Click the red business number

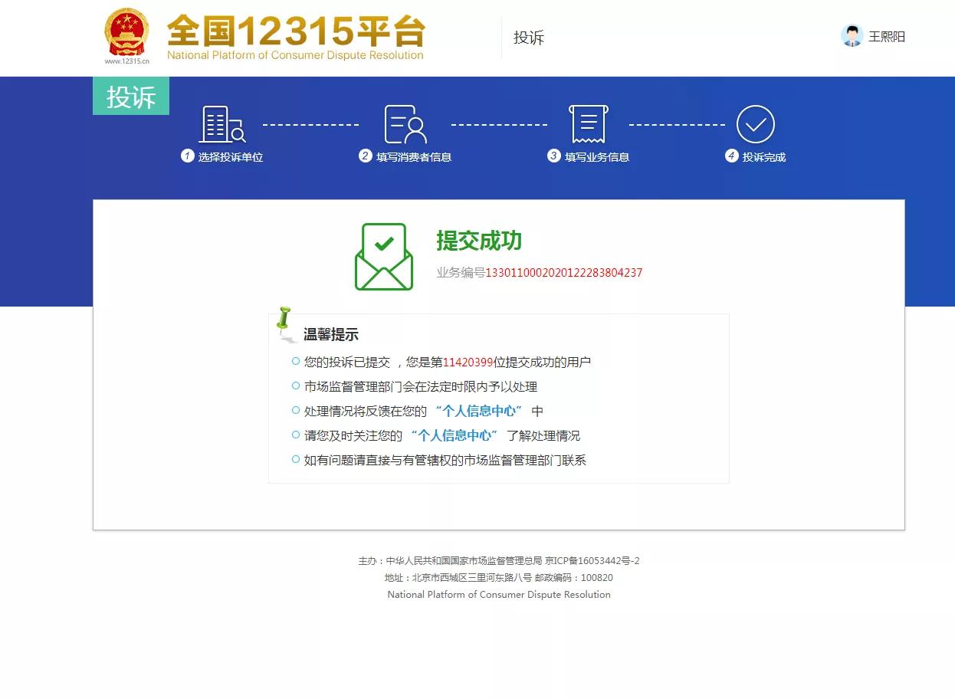pyautogui.click(x=563, y=273)
